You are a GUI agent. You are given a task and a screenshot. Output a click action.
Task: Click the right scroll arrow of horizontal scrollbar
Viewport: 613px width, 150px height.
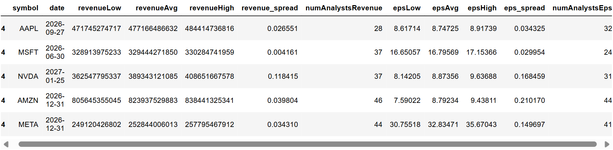tap(607, 144)
